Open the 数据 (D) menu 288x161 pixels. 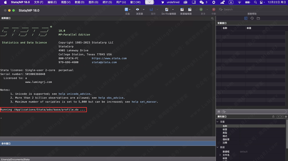coord(79,2)
